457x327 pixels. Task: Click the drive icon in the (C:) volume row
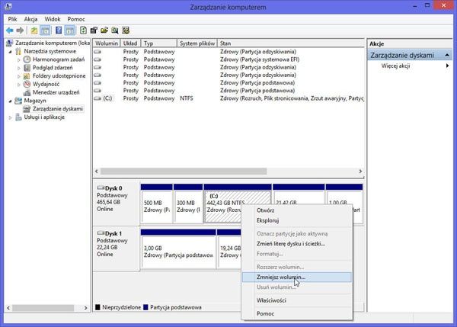coord(97,98)
